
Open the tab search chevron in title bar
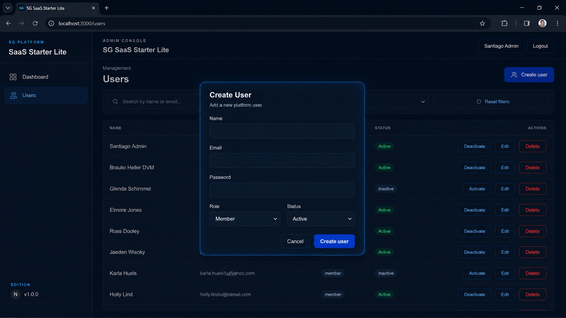point(7,8)
